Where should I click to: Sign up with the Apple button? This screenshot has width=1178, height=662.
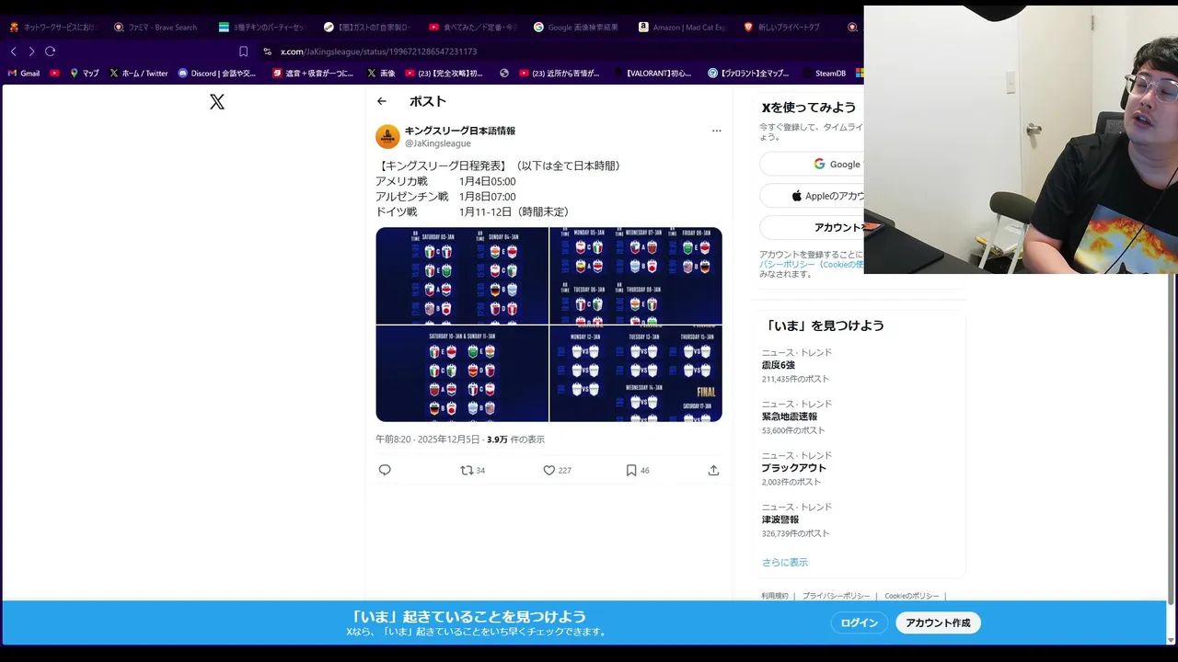coord(812,196)
